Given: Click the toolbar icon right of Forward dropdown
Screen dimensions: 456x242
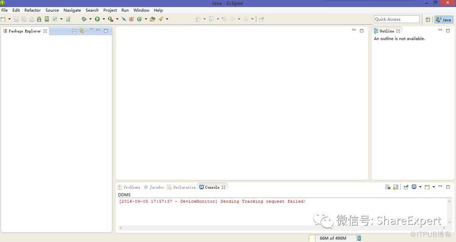Looking at the screenshot, I should (262, 19).
